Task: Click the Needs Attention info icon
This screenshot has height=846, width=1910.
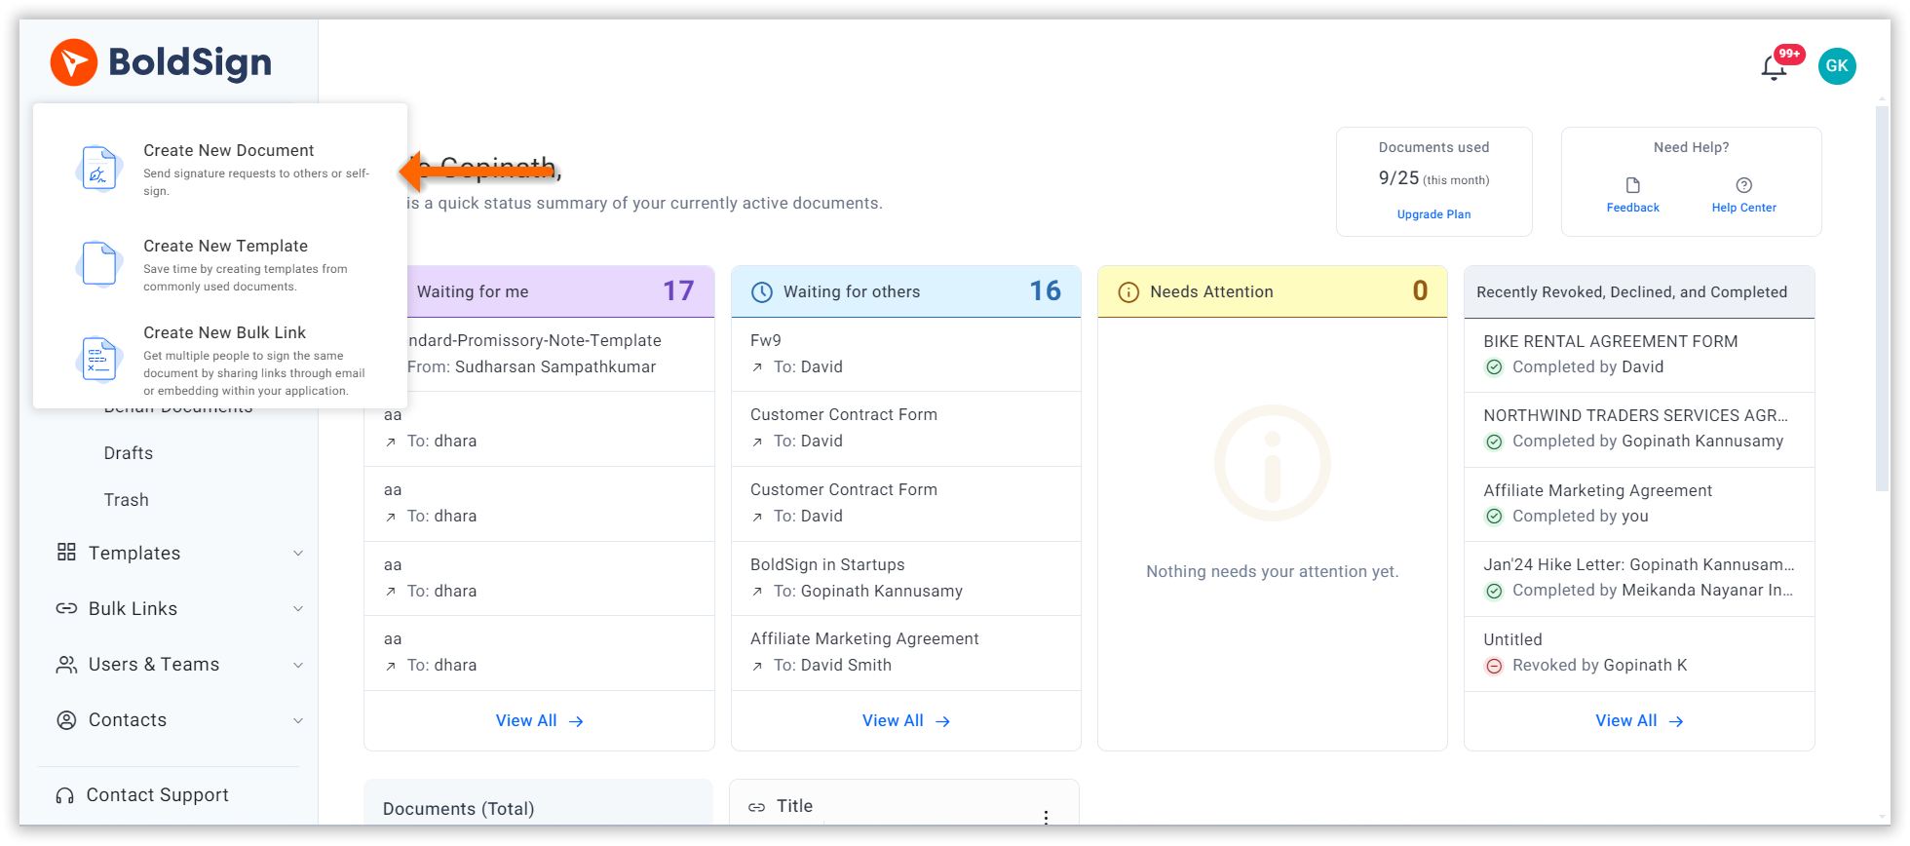Action: coord(1128,292)
